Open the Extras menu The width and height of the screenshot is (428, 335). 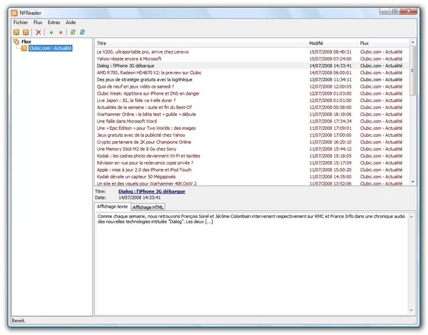tap(53, 22)
